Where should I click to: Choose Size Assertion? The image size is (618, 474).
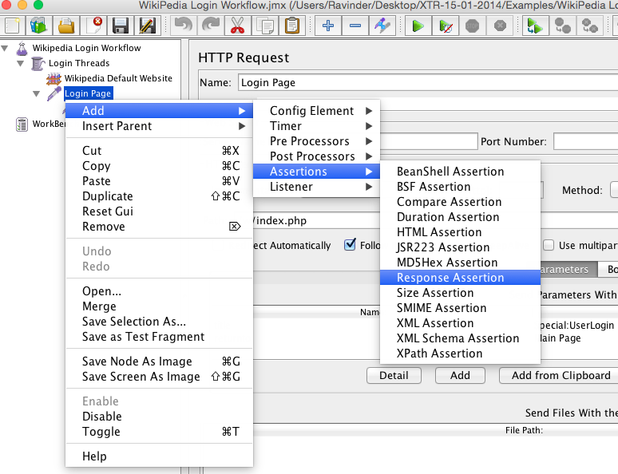click(x=460, y=293)
